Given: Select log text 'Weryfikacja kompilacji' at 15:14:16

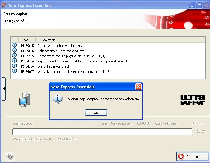Looking at the screenshot, I should 53,66.
